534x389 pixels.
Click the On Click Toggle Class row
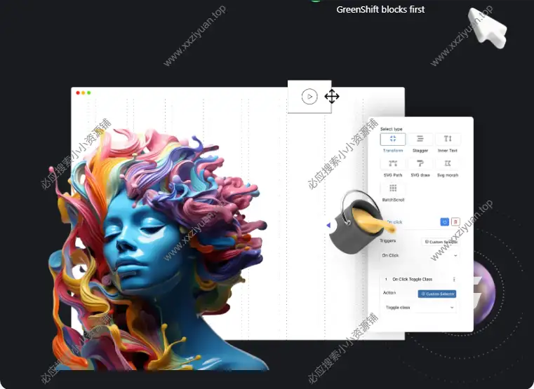(414, 279)
